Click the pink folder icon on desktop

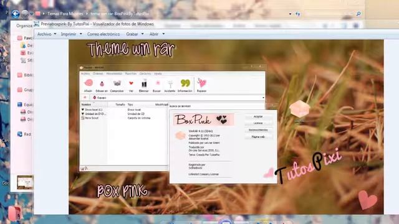point(14,213)
